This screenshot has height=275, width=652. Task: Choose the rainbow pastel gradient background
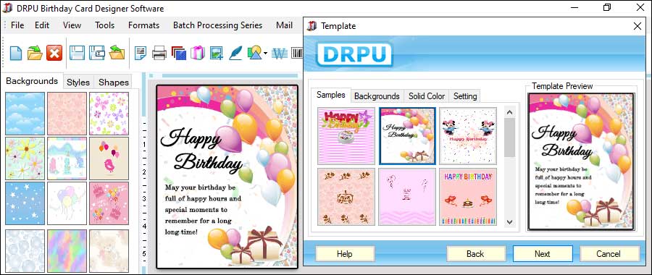point(67,250)
